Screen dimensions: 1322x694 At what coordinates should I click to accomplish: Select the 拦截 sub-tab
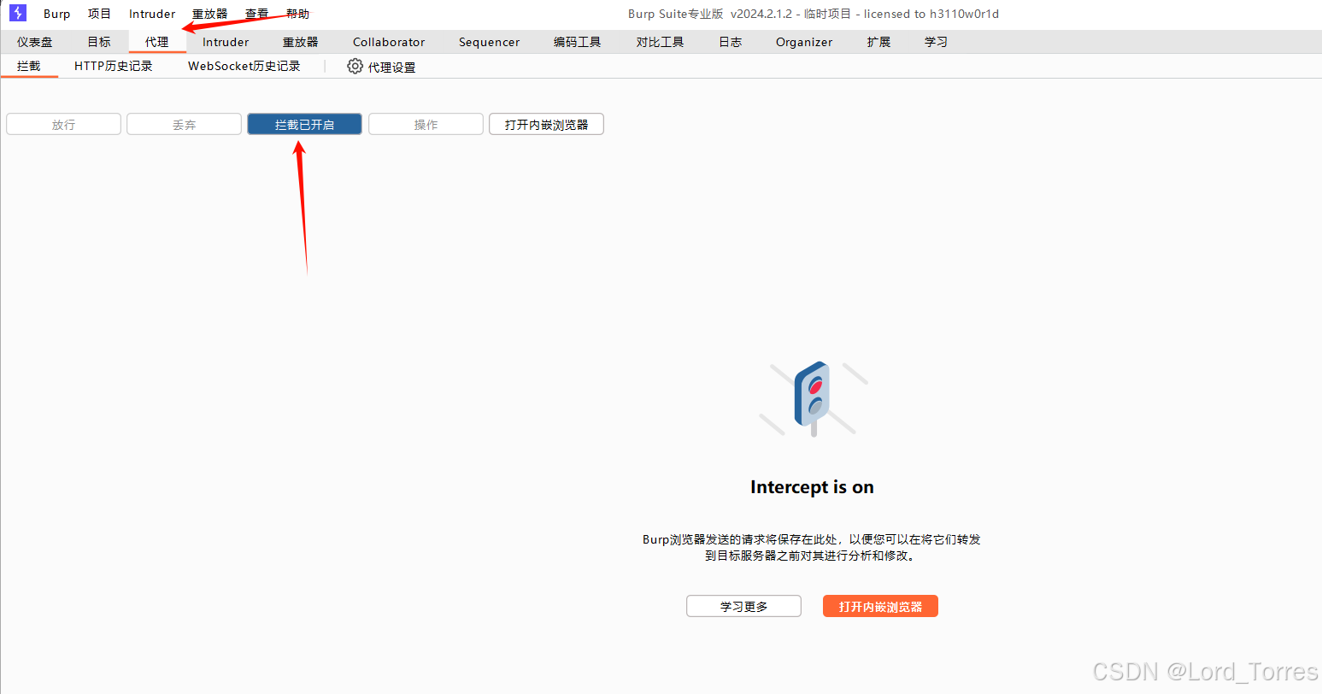coord(29,66)
